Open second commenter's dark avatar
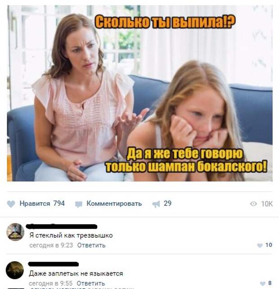 point(15,270)
